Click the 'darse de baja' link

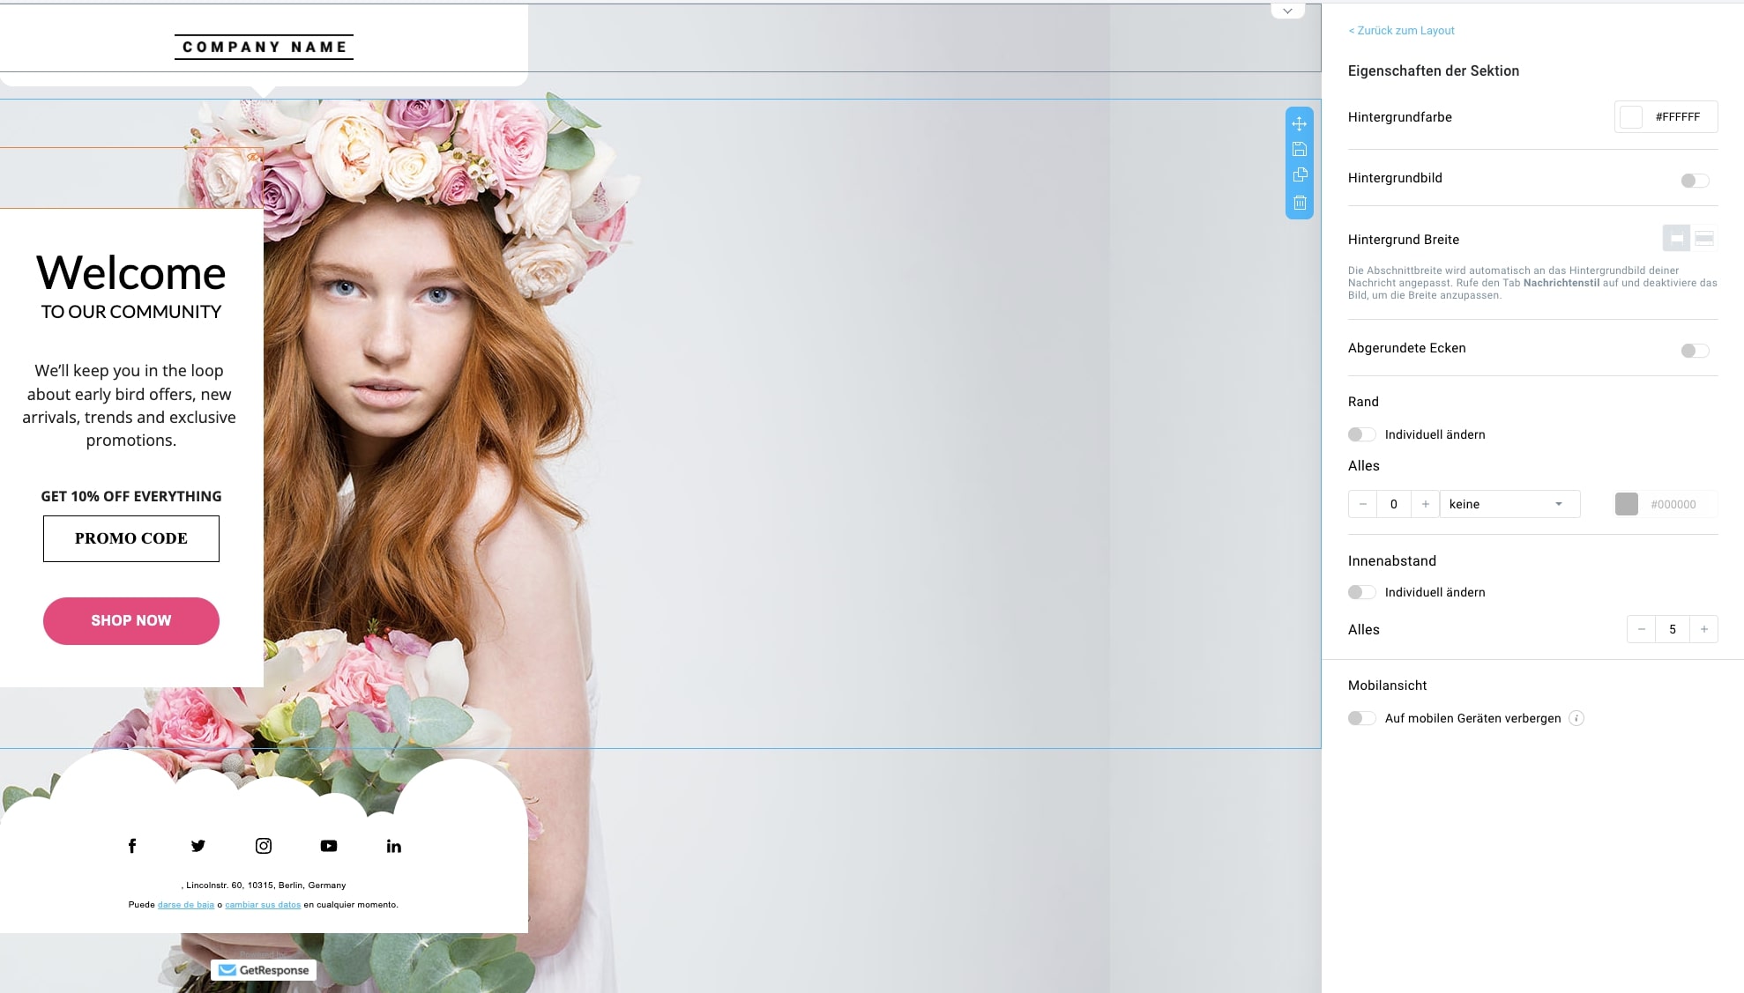tap(186, 905)
